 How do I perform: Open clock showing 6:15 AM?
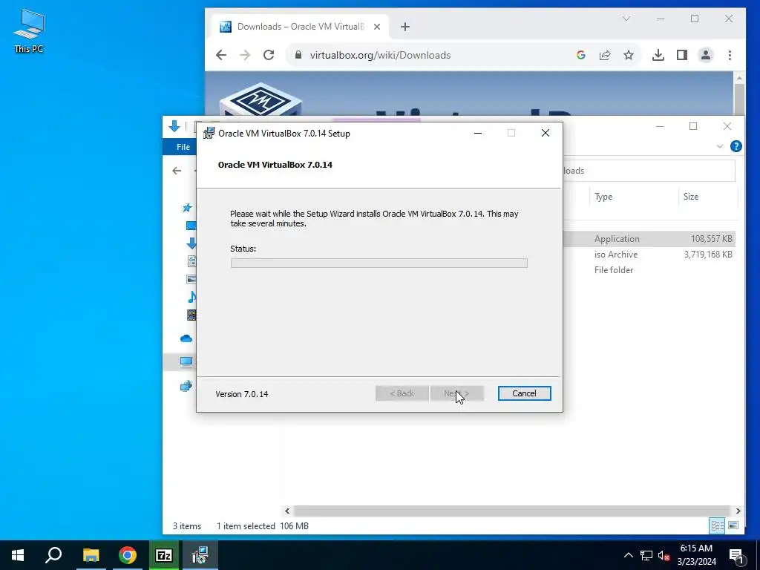tap(696, 555)
